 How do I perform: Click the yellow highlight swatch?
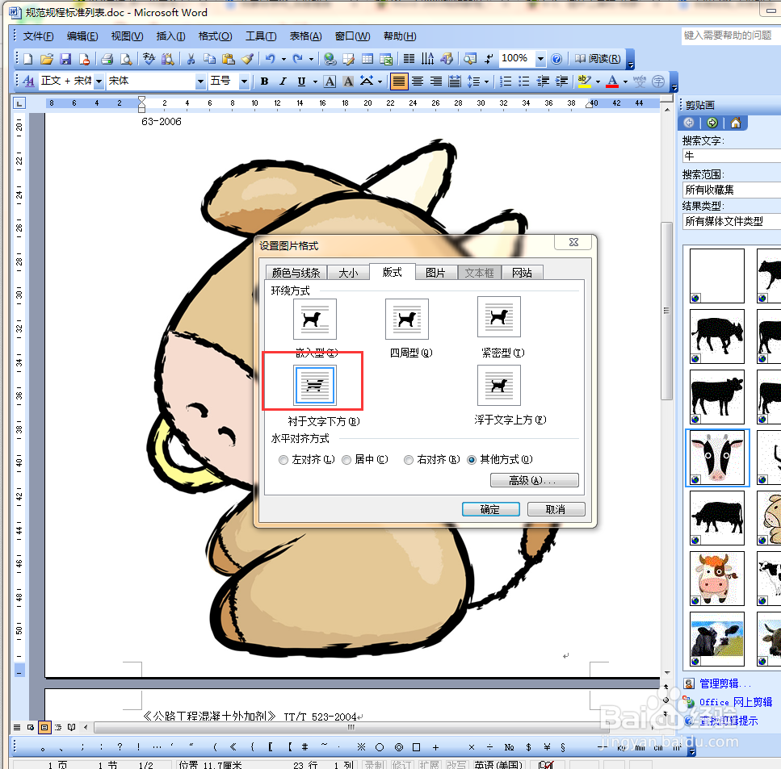[x=584, y=81]
